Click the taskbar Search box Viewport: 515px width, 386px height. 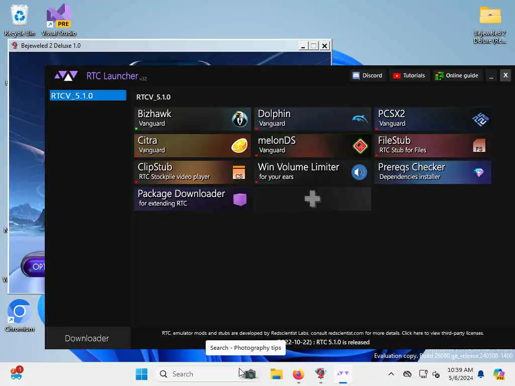(207, 374)
